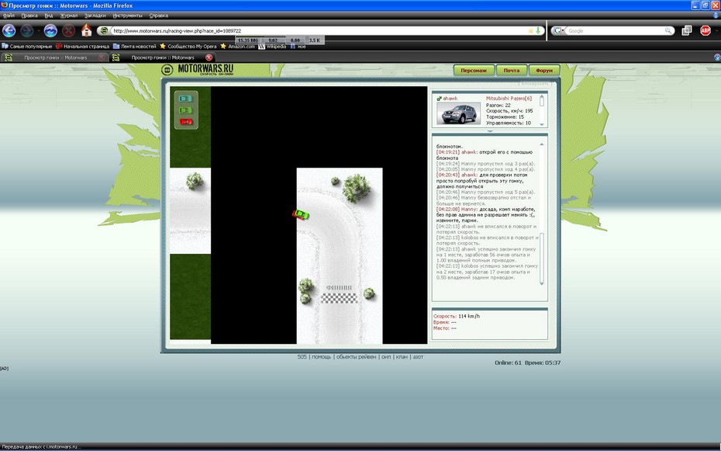721x451 pixels.
Task: Click the car info panel scroll down arrow
Action: tap(542, 124)
